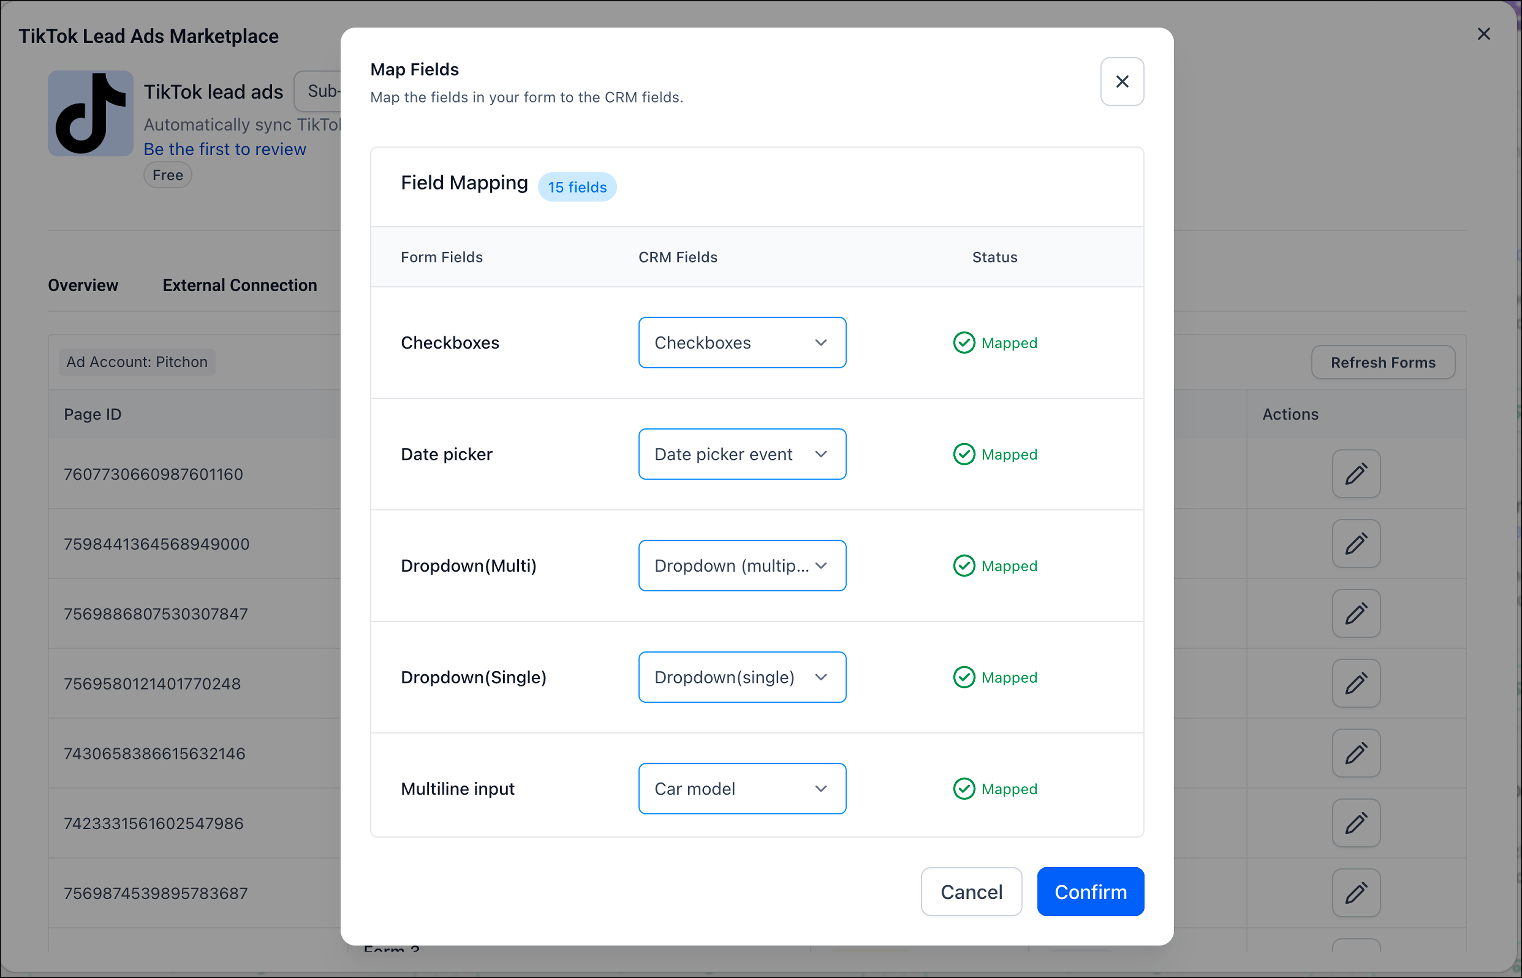Click the Mapped check icon for Multiline input
1522x978 pixels.
coord(964,789)
